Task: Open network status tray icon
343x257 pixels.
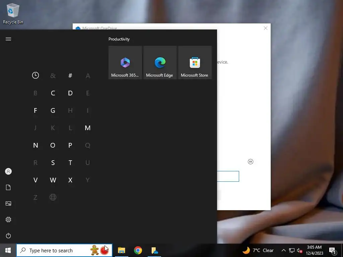Action: tap(292, 250)
